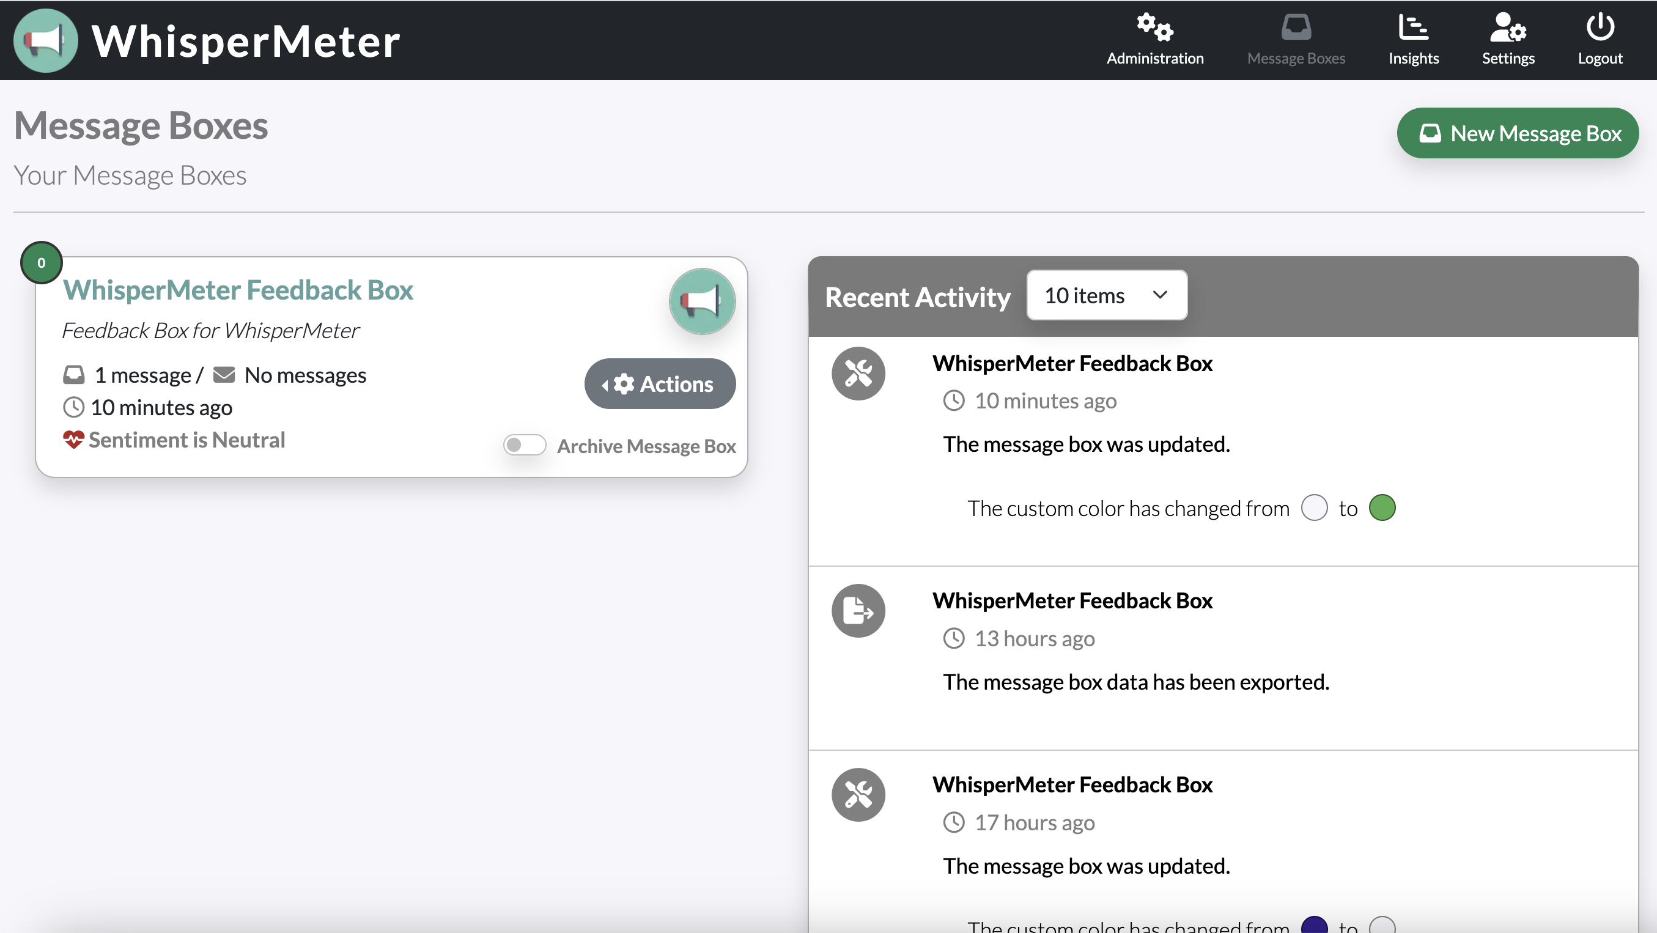Click The message box data has been exported text

1136,682
